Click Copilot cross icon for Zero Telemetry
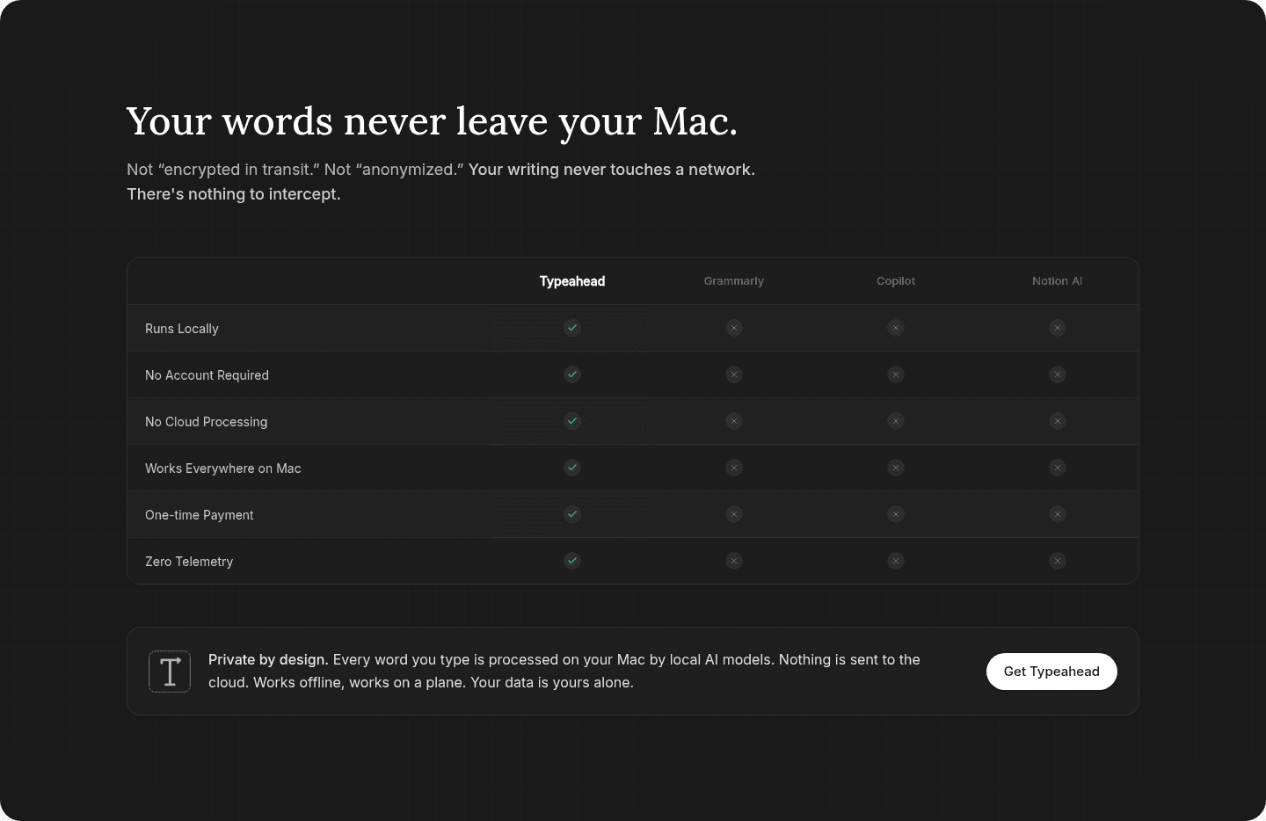 click(x=896, y=561)
